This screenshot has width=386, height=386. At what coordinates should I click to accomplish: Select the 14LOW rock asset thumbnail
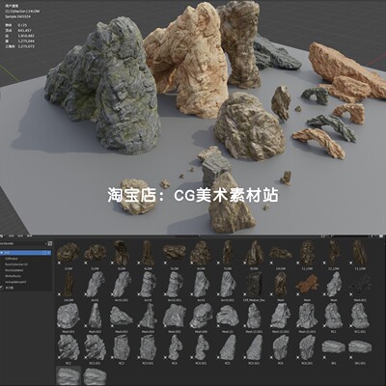(x=69, y=284)
